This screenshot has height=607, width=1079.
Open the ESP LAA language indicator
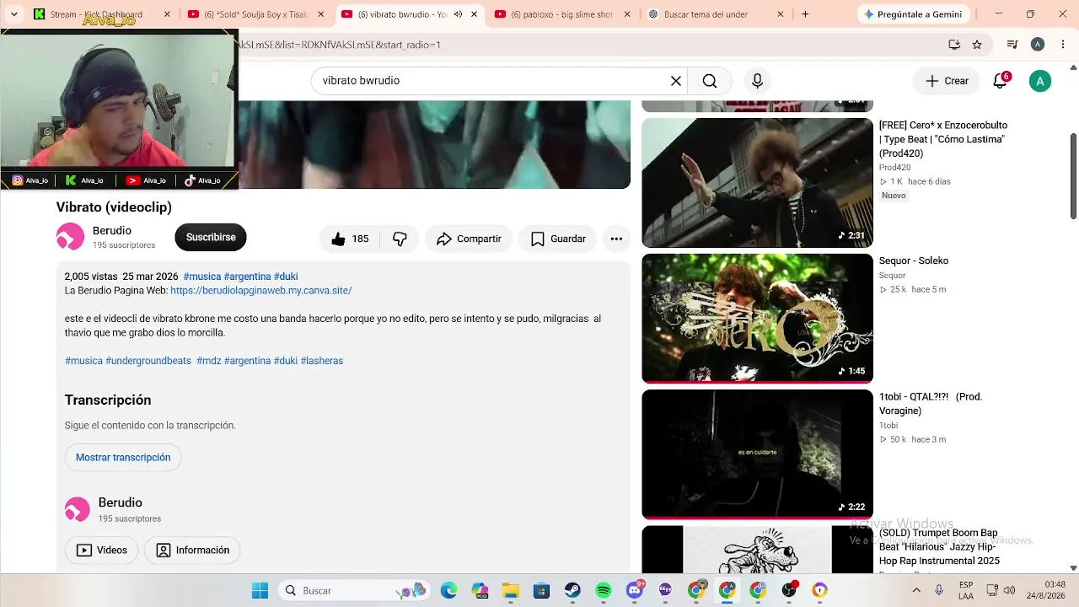966,590
